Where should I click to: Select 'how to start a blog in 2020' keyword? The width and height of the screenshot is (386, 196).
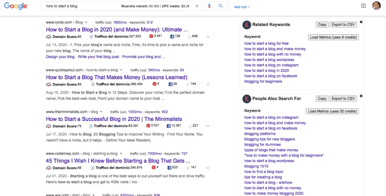pos(267,70)
